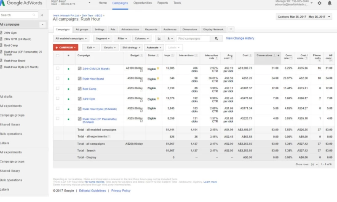Expand the All enabled campaigns filter dropdown
This screenshot has width=337, height=202.
pos(71,38)
